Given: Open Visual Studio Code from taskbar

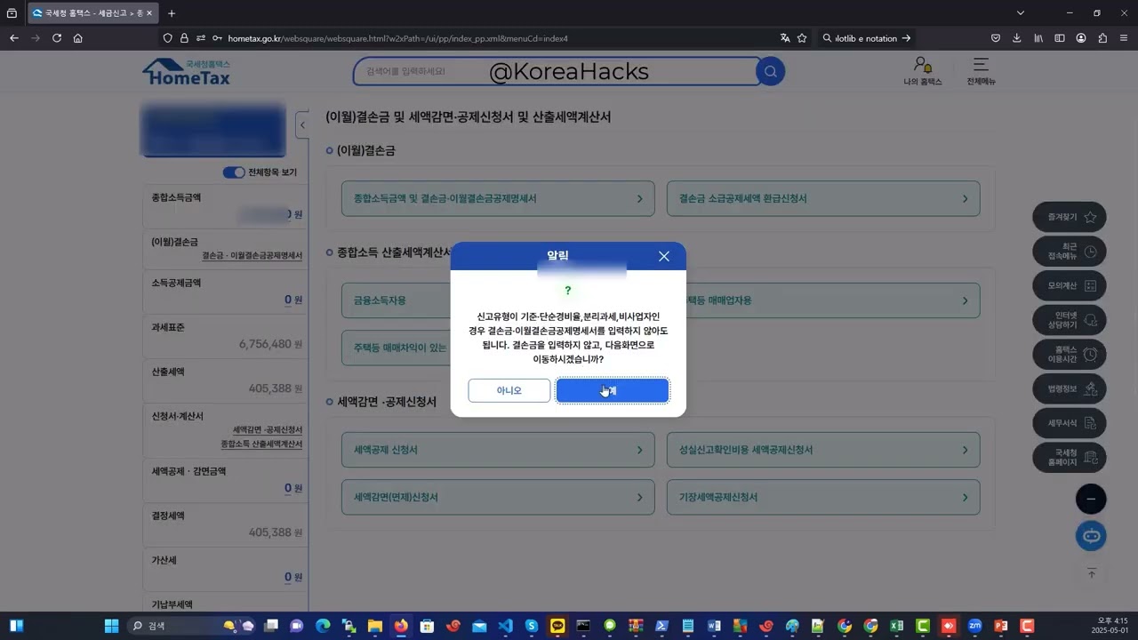Looking at the screenshot, I should pos(505,626).
